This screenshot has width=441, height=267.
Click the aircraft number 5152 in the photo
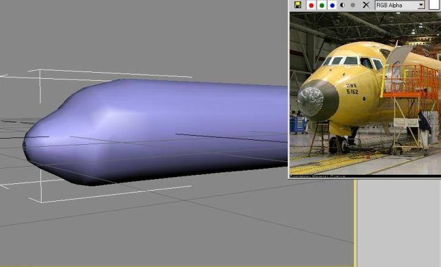(352, 92)
